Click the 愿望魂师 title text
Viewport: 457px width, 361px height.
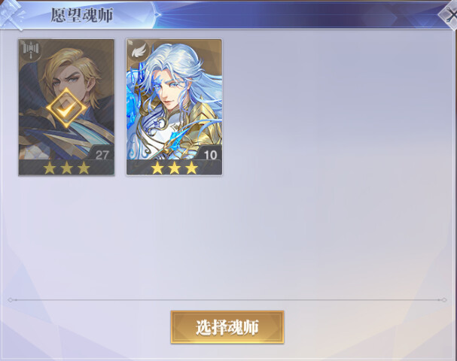(x=81, y=16)
